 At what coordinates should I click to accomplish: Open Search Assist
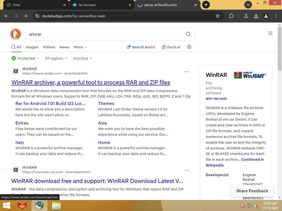[141, 47]
